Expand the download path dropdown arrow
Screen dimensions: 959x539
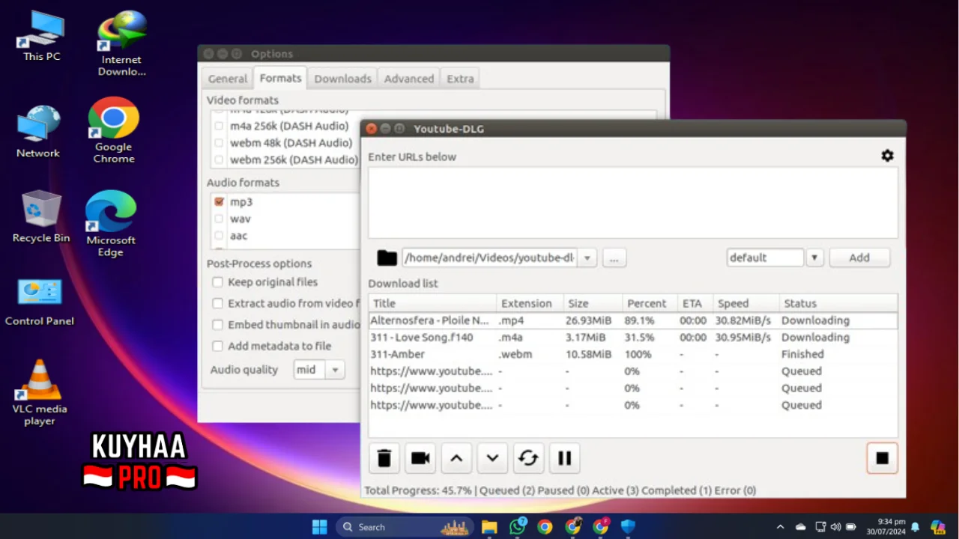point(587,258)
